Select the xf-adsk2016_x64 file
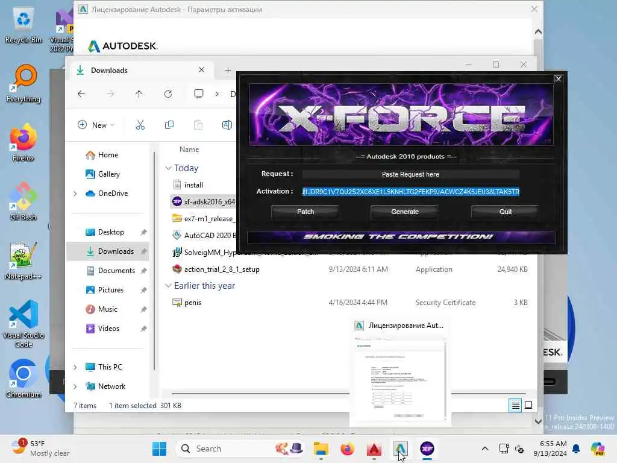The height and width of the screenshot is (463, 617). (x=204, y=201)
